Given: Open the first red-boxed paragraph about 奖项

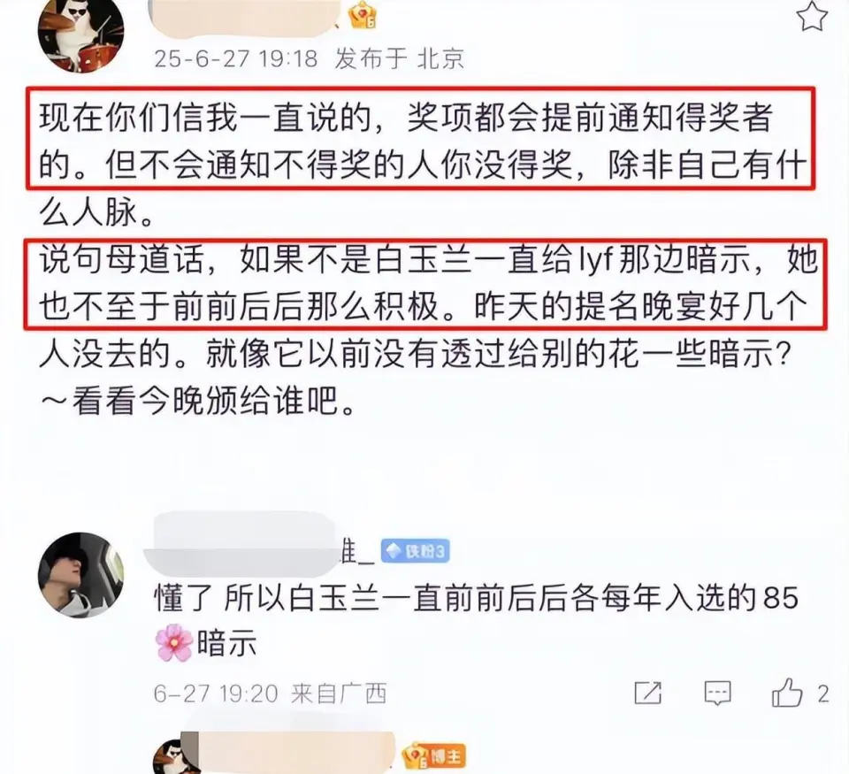Looking at the screenshot, I should click(421, 138).
